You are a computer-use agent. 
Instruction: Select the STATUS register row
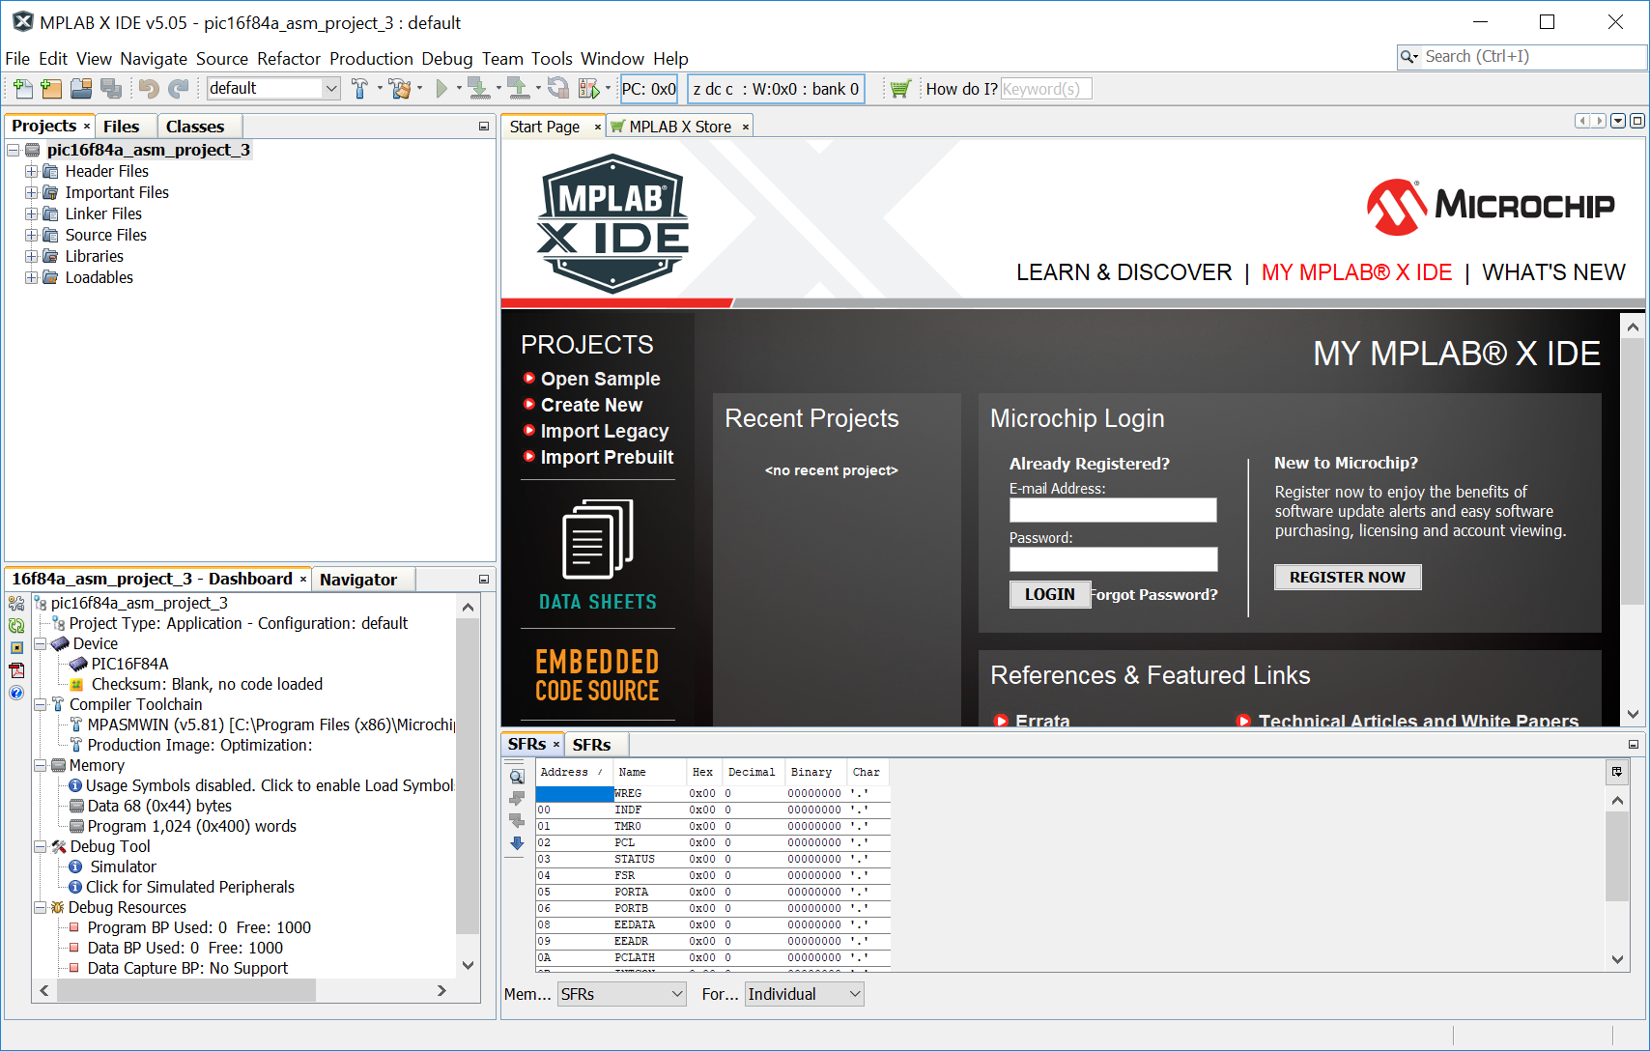(x=713, y=859)
